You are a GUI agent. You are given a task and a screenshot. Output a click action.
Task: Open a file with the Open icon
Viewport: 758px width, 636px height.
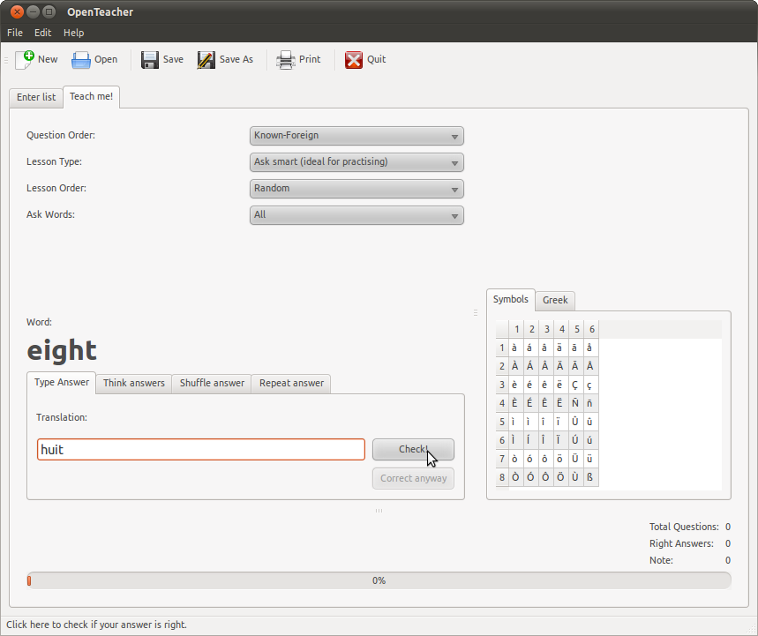(82, 59)
